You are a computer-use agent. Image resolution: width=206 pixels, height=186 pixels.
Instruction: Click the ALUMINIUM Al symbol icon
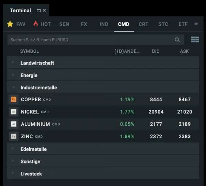(x=14, y=124)
